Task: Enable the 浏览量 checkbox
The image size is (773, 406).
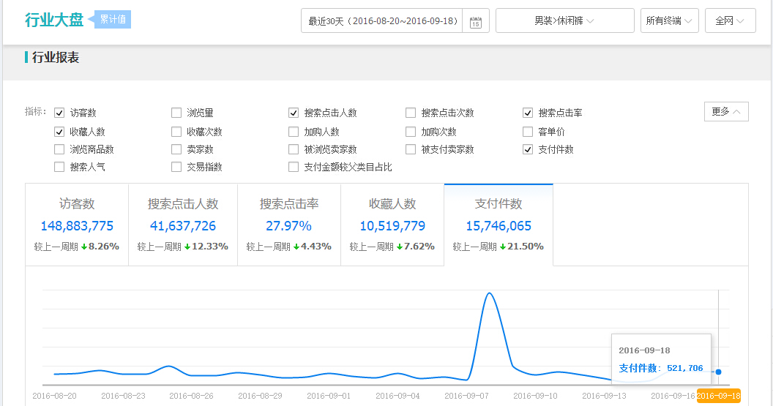Action: pyautogui.click(x=176, y=113)
